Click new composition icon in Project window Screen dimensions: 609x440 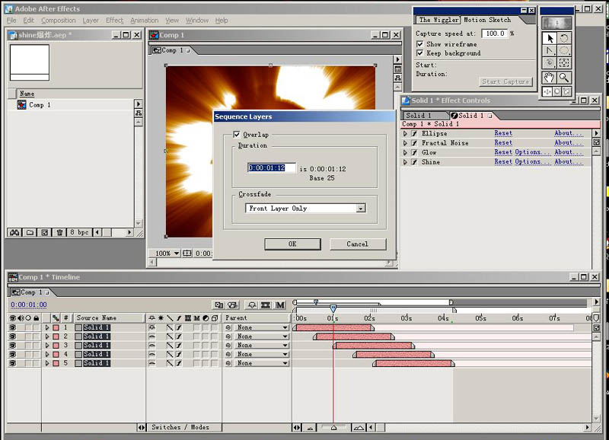45,232
